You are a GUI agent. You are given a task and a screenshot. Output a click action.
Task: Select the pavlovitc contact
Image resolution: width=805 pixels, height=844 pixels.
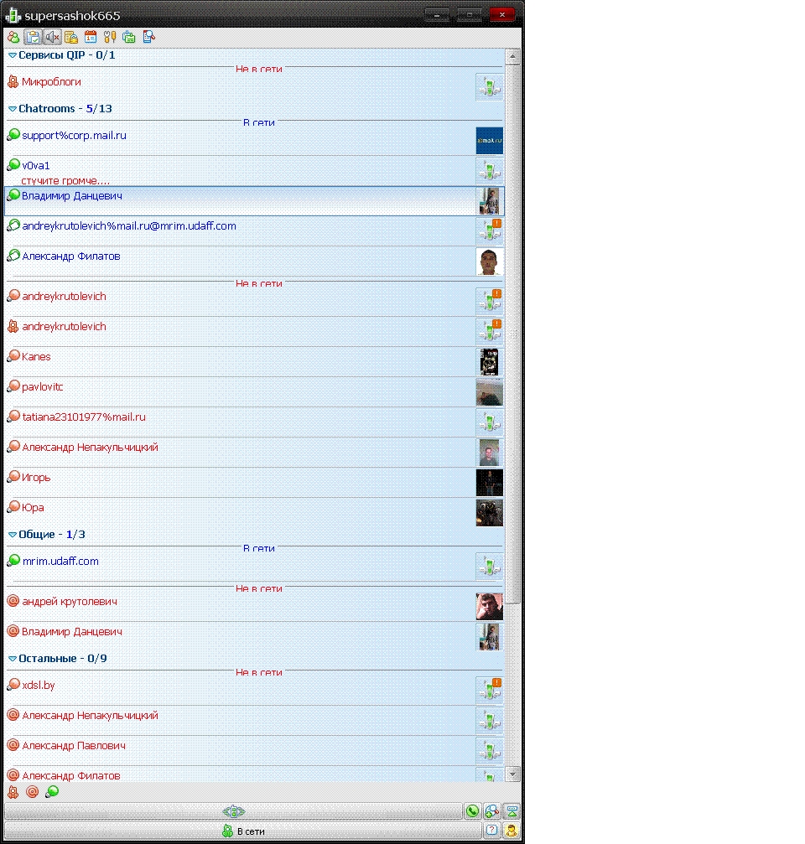[254, 392]
